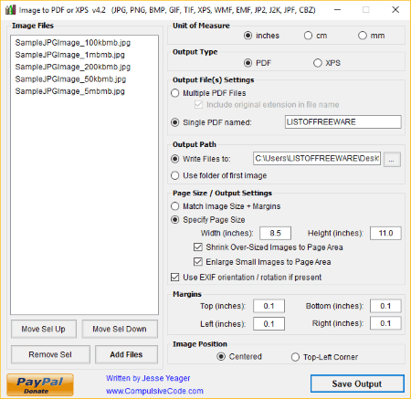Click the Written by Jesse Yeager link
Viewport: 411px width, 399px height.
148,378
